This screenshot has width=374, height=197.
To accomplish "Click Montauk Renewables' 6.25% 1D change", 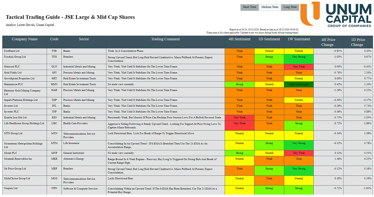I will (x=367, y=159).
